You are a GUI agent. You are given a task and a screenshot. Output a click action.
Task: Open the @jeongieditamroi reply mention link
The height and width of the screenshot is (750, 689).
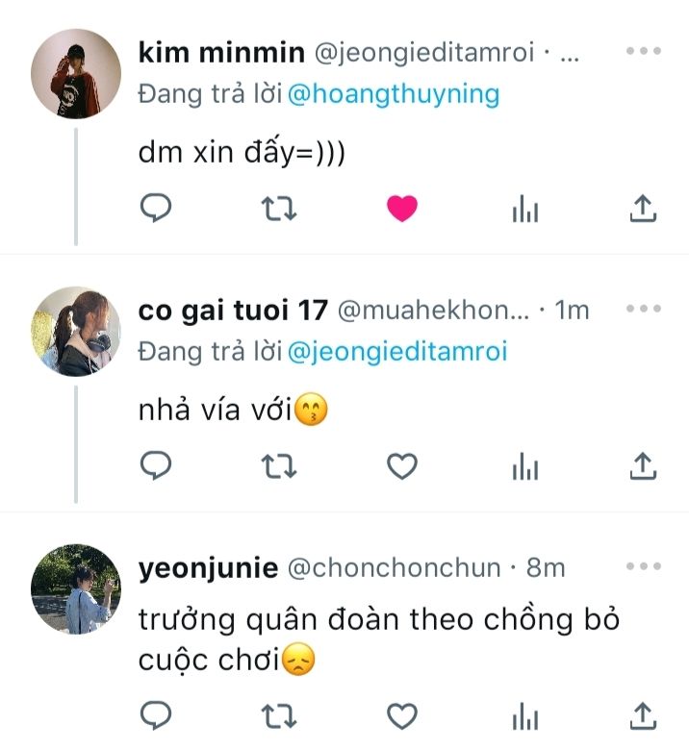point(397,352)
